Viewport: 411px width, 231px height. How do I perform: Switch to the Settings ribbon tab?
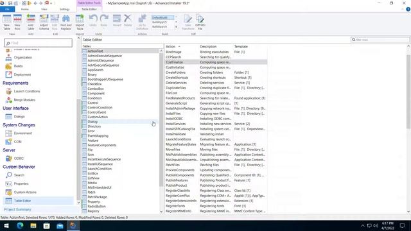[x=64, y=9]
